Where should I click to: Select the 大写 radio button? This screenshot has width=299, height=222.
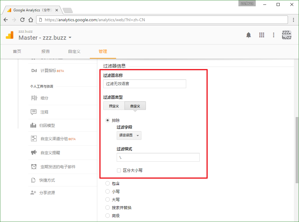coord(107,200)
